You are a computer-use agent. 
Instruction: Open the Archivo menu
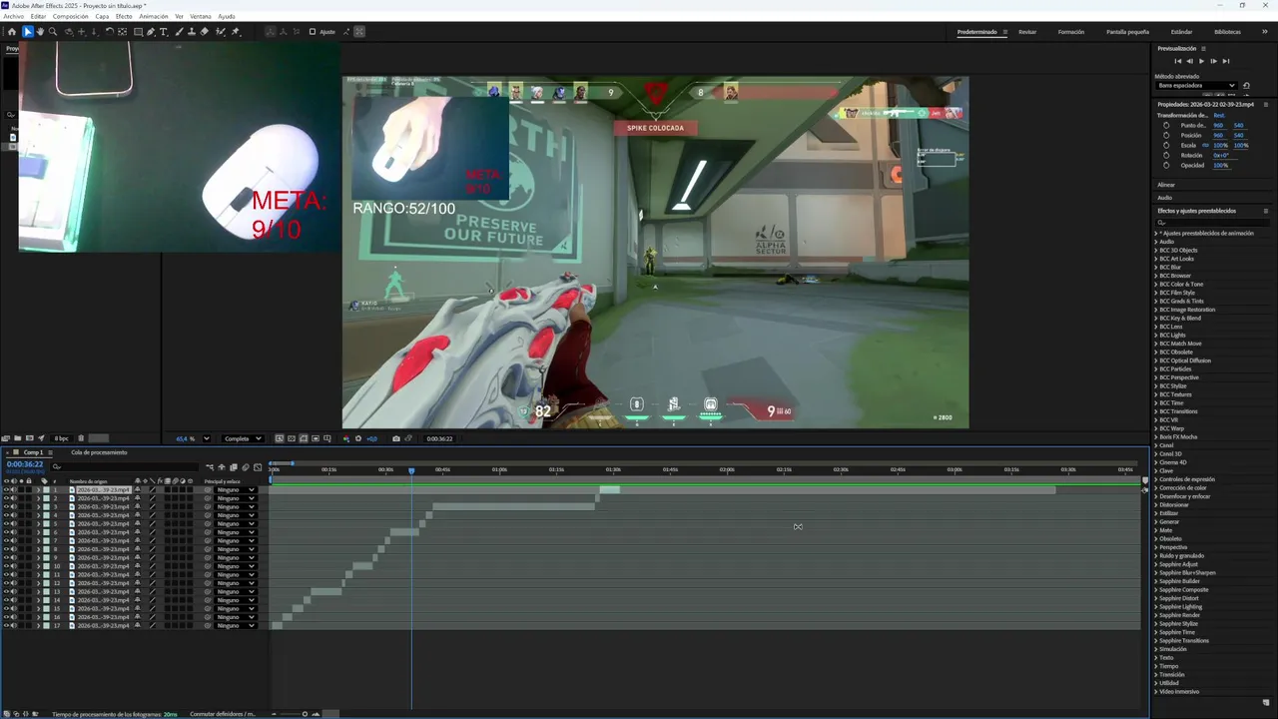(13, 17)
